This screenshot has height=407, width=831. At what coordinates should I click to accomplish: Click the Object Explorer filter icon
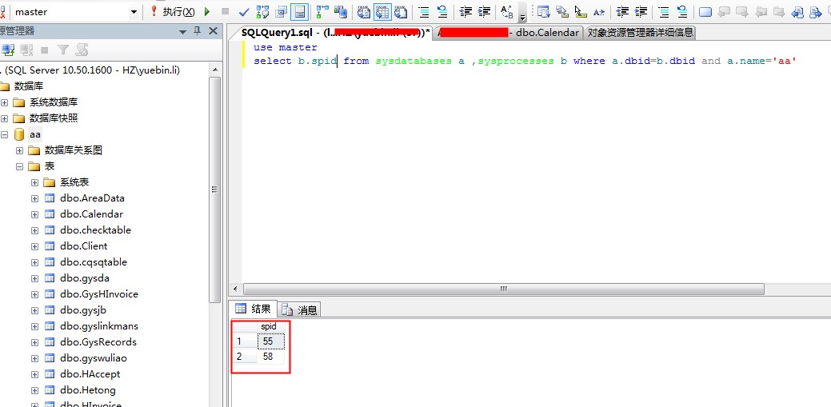pyautogui.click(x=63, y=50)
